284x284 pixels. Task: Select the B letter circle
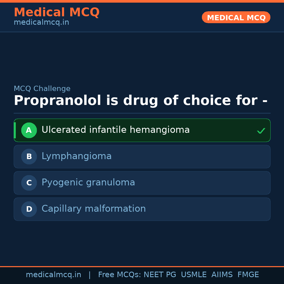point(29,157)
